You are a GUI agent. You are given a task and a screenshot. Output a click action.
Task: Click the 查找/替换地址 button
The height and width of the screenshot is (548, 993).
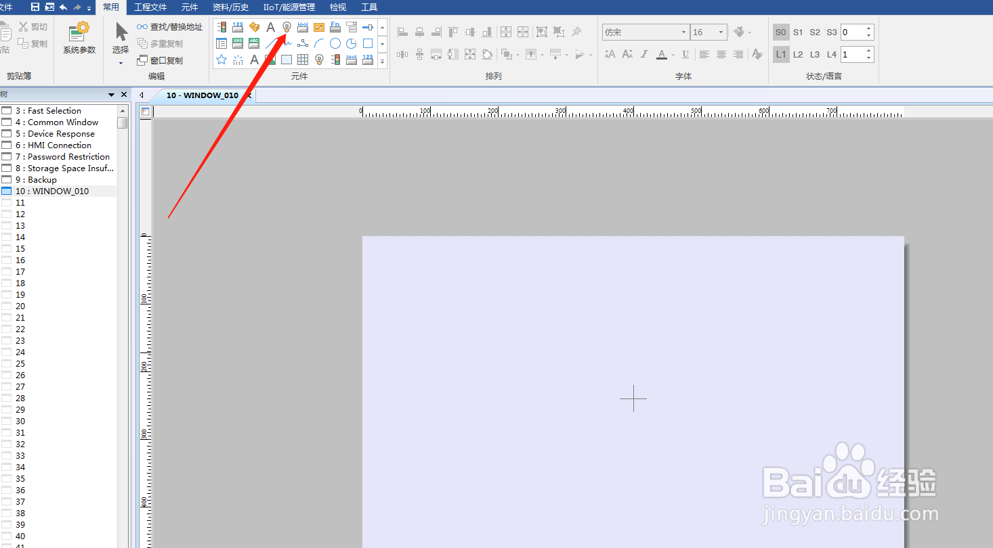point(169,27)
